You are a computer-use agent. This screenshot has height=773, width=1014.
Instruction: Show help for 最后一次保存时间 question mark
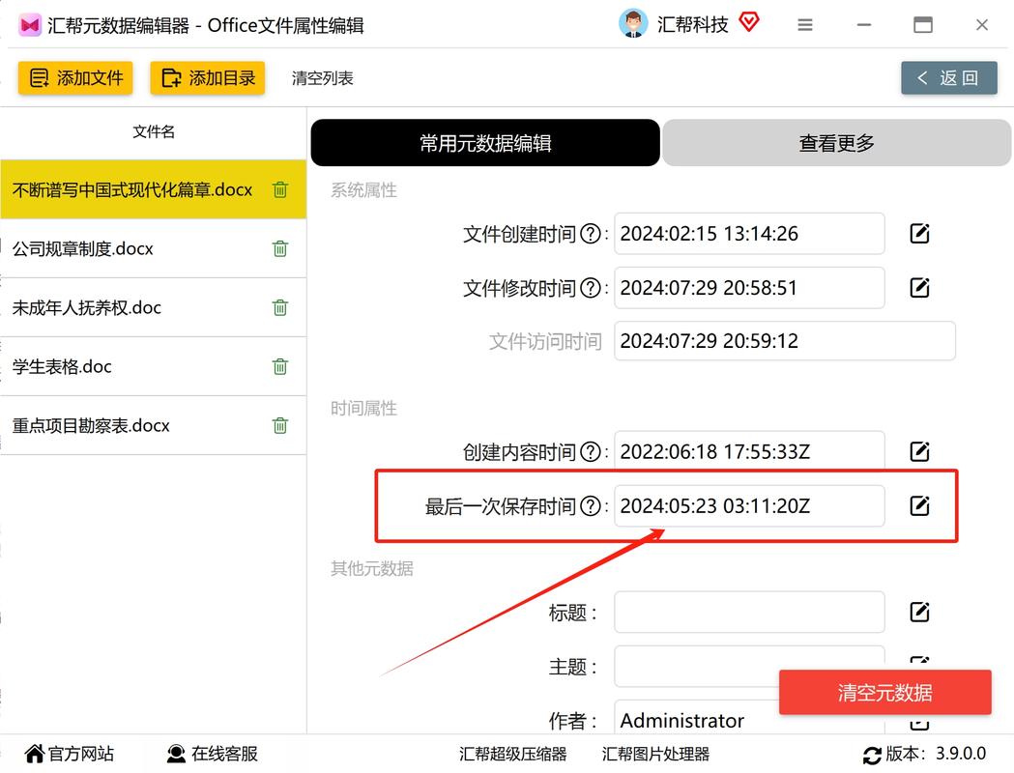coord(591,505)
